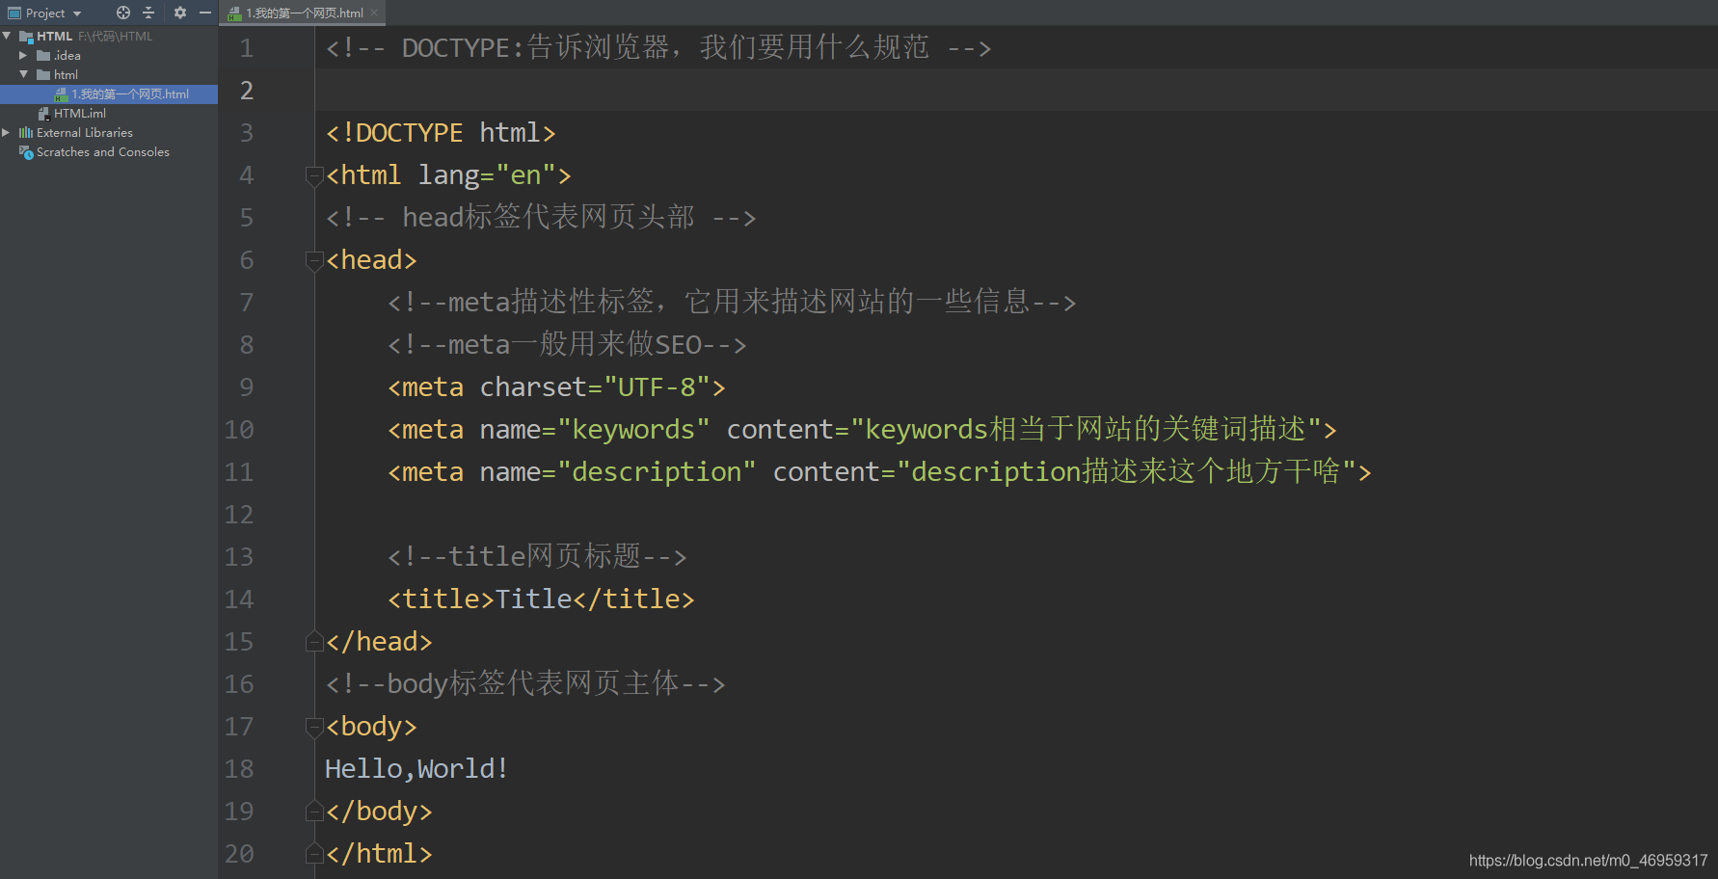The height and width of the screenshot is (879, 1718).
Task: Click the name="keywords" attribute
Action: click(x=595, y=430)
